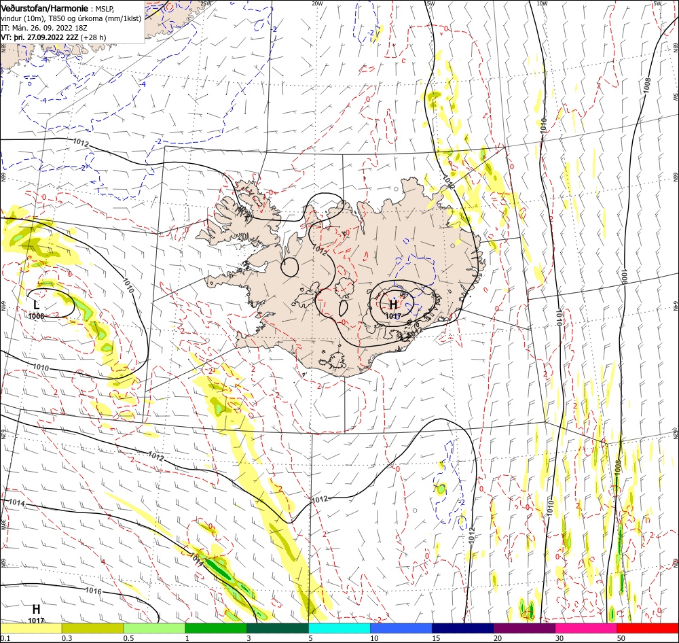679x643 pixels.
Task: Click the pink 30 mm legend swatch
Action: point(587,628)
